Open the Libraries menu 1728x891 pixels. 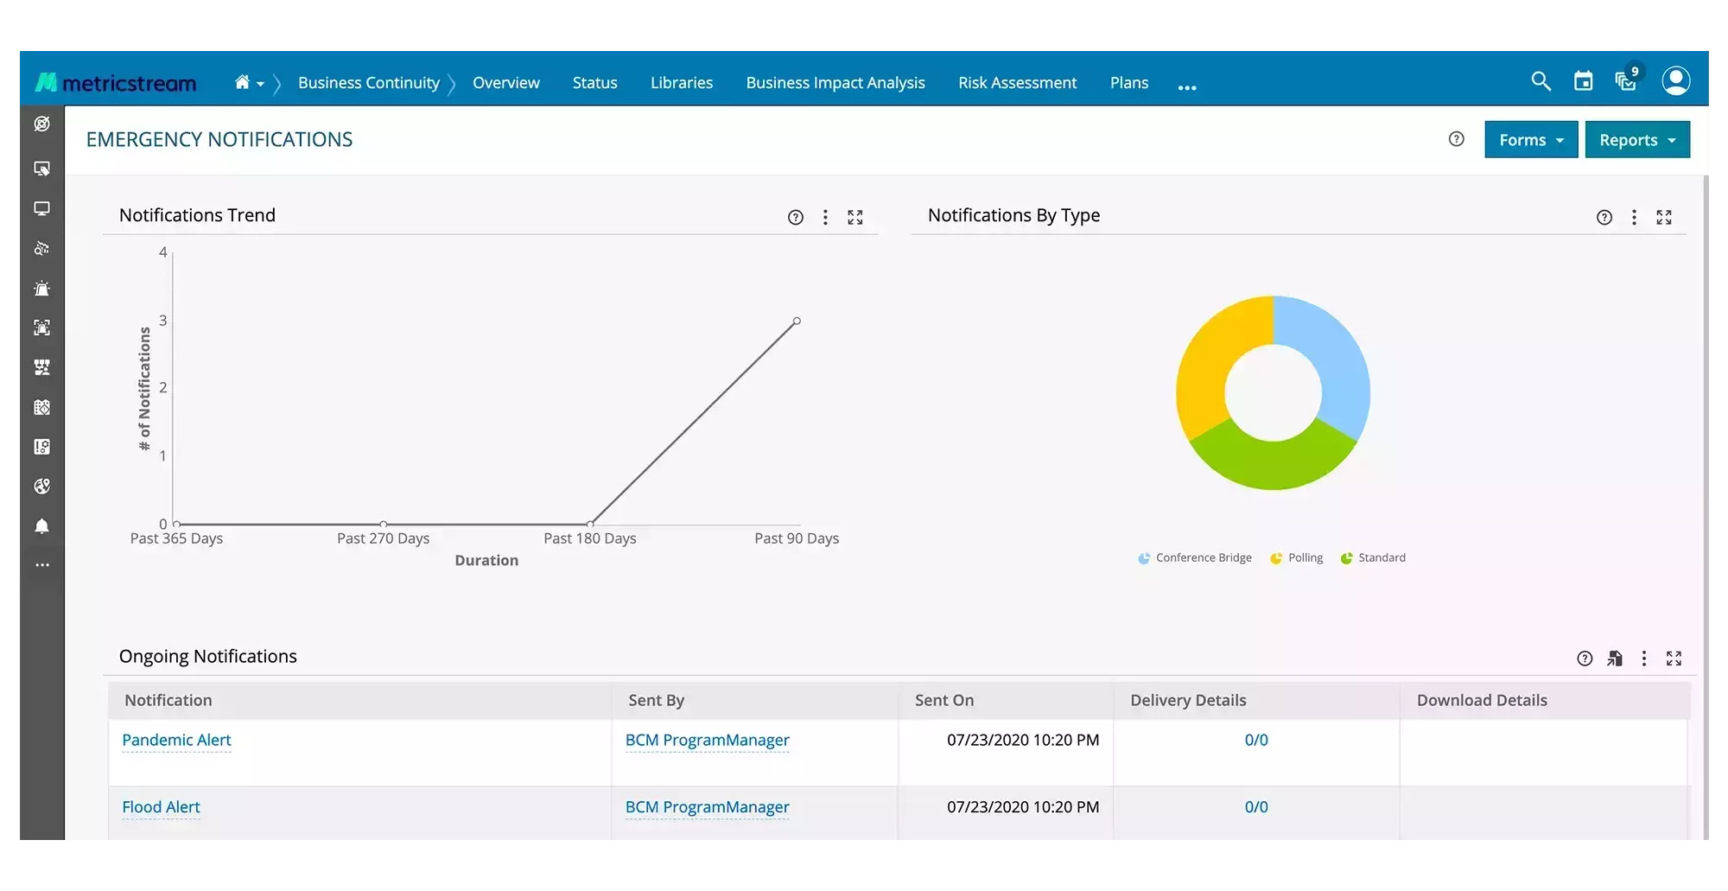pyautogui.click(x=682, y=83)
